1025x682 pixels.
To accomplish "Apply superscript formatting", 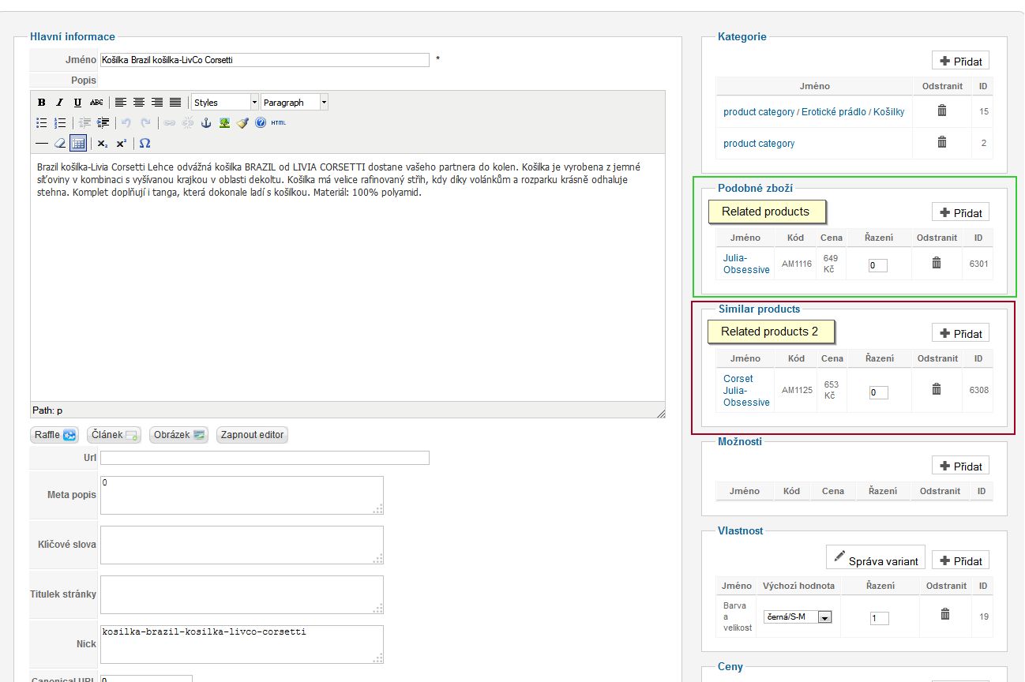I will [x=121, y=144].
